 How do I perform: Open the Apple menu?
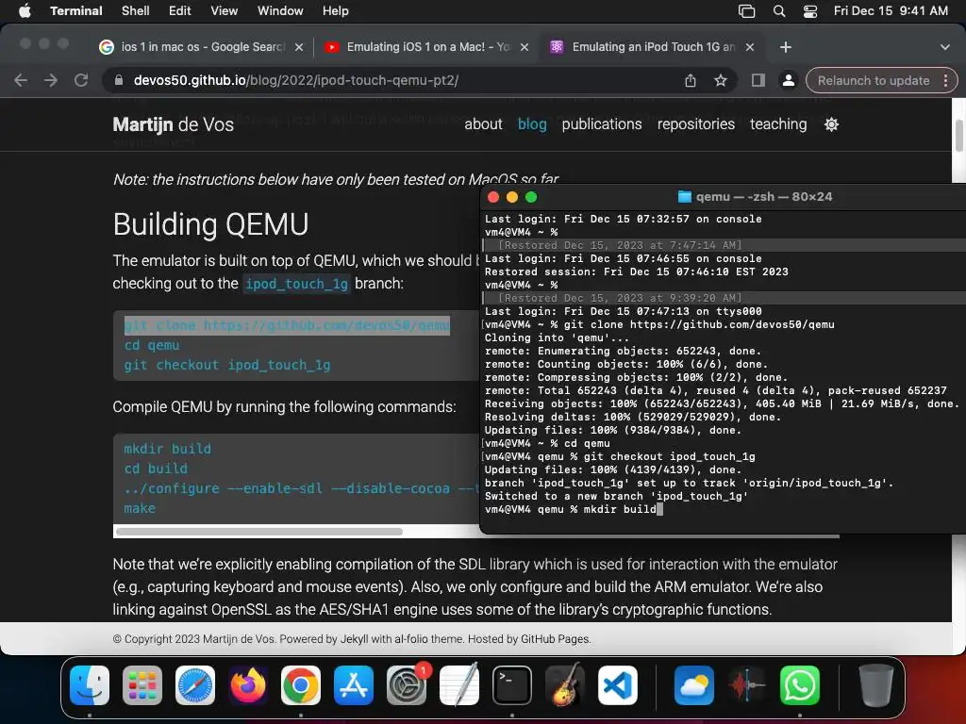pos(25,10)
